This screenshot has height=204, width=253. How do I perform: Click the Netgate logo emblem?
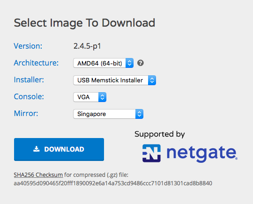[151, 153]
